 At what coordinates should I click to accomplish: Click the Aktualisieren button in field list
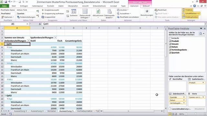199,109
